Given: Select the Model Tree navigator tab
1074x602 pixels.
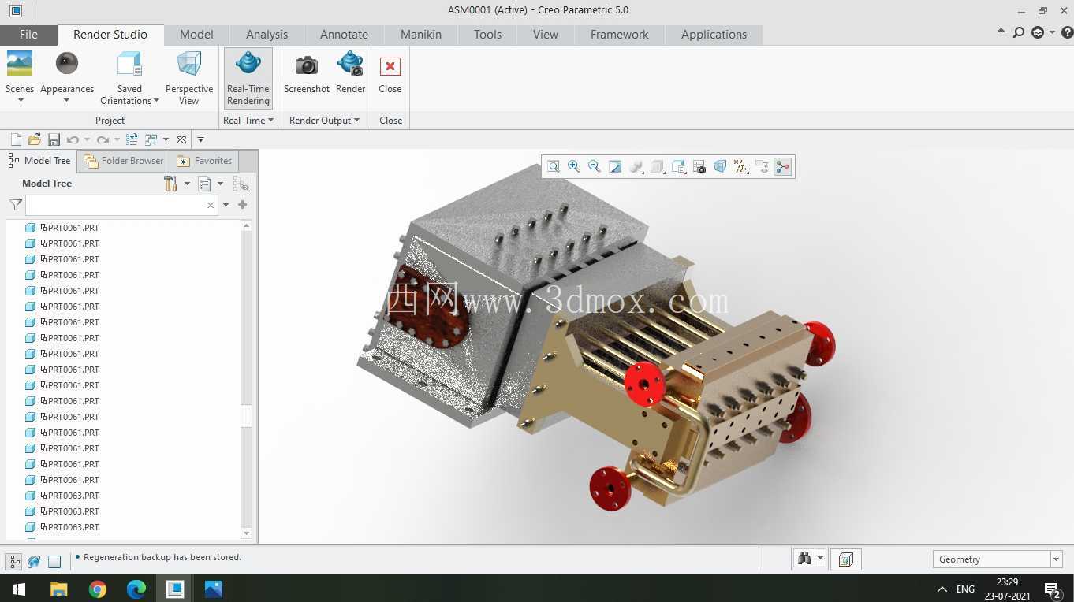Looking at the screenshot, I should [x=39, y=161].
